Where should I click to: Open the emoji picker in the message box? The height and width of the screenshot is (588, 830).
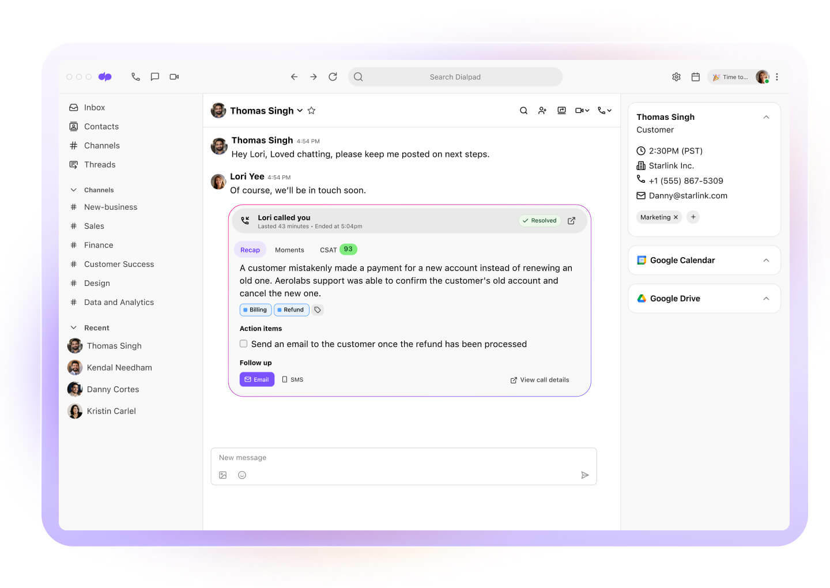tap(242, 474)
